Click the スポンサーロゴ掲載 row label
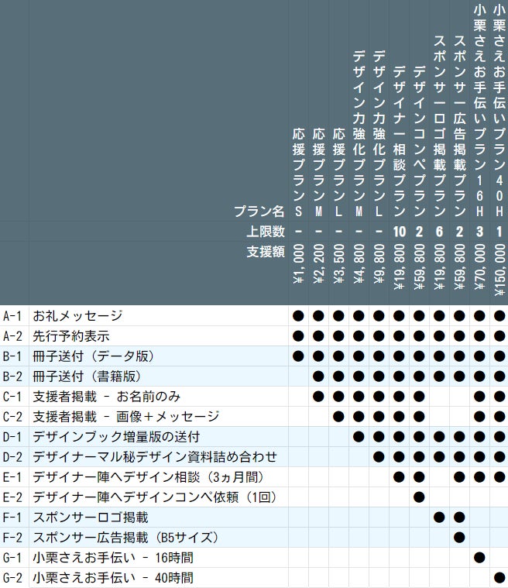The image size is (508, 588). click(x=90, y=517)
